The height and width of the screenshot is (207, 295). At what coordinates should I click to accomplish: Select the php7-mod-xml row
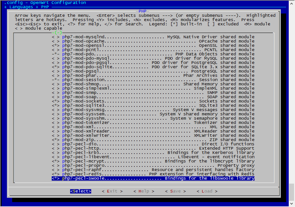click(x=153, y=127)
